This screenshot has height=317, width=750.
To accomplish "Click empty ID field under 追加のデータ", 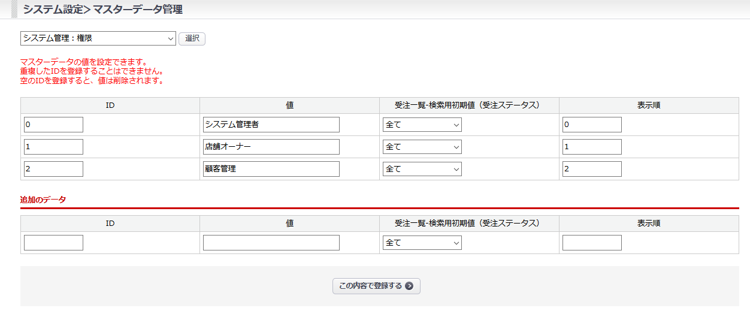I will tap(53, 243).
